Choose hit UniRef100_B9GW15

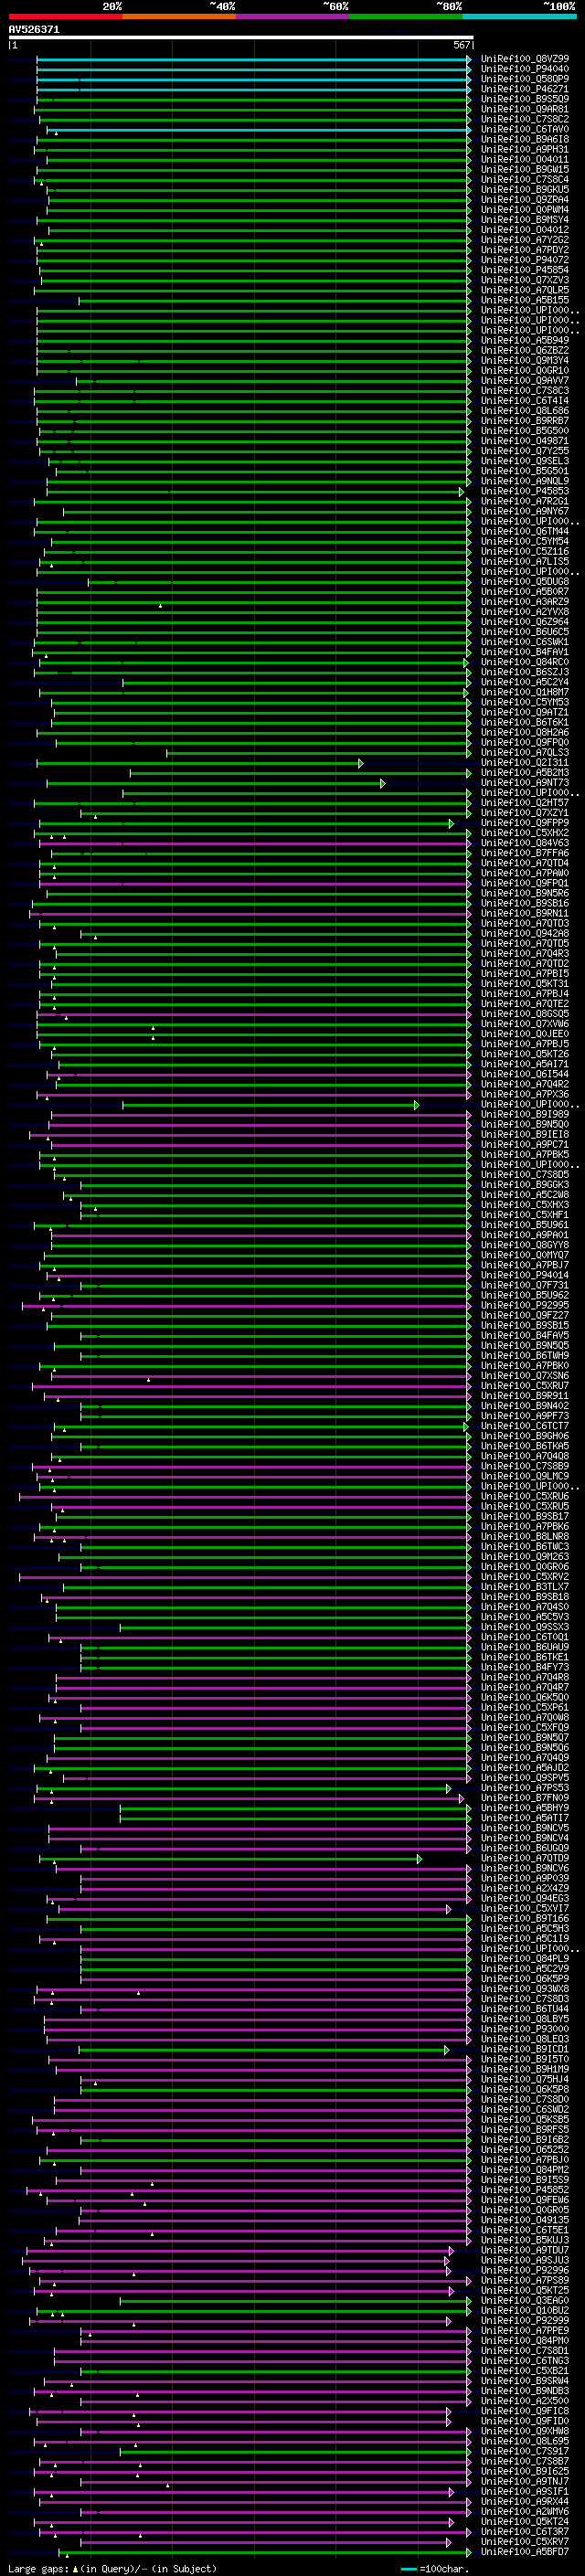[525, 169]
